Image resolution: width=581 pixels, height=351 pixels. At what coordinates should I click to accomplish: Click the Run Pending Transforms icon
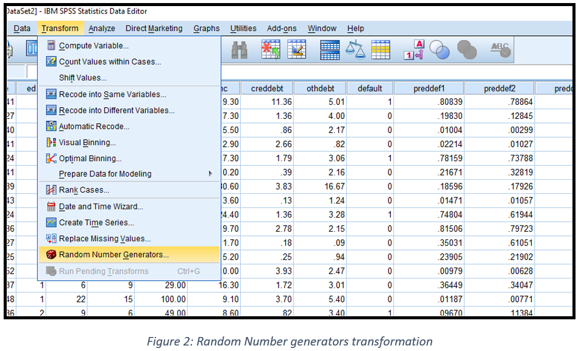pyautogui.click(x=51, y=271)
